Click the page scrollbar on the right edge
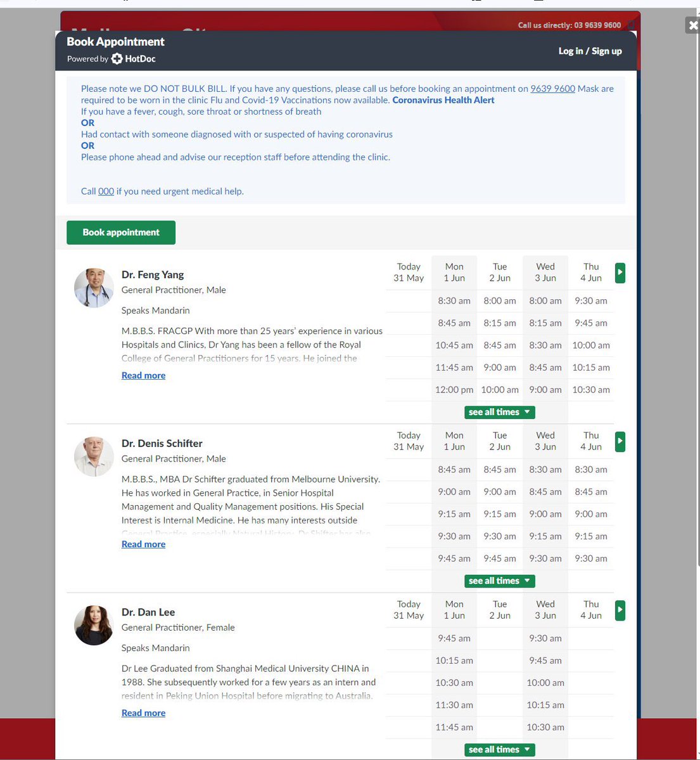Viewport: 700px width, 760px height. point(698,291)
